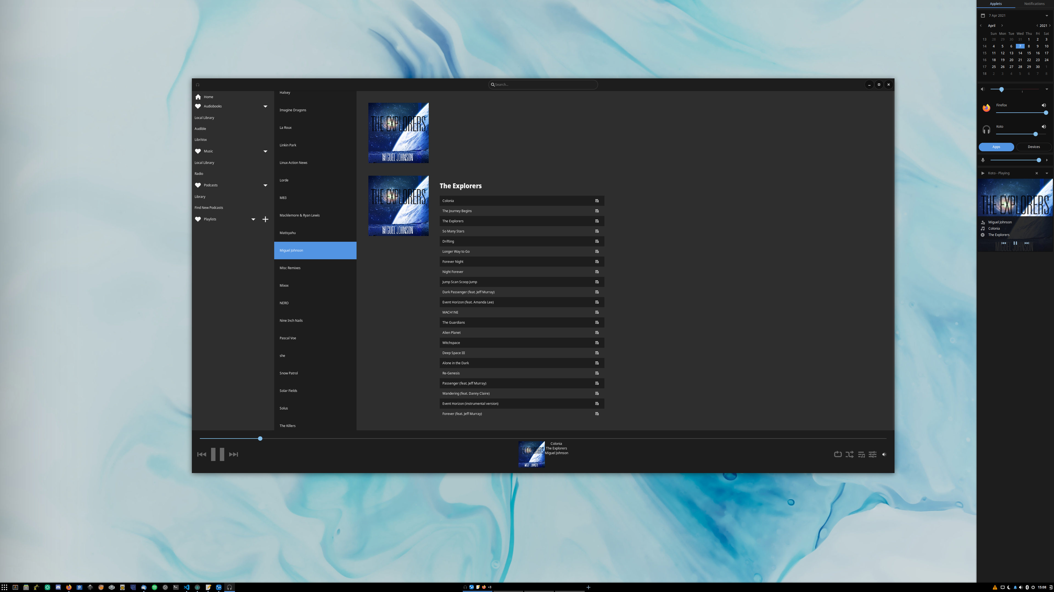The image size is (1054, 592).
Task: Pause playback in Koto player bar
Action: point(217,454)
